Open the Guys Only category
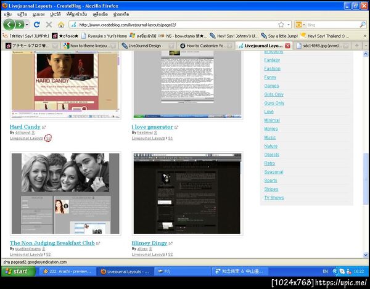This screenshot has height=289, width=370. pos(274,103)
